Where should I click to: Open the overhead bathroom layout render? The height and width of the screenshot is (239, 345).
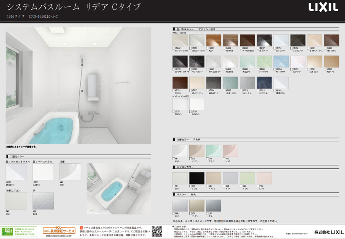[119, 189]
